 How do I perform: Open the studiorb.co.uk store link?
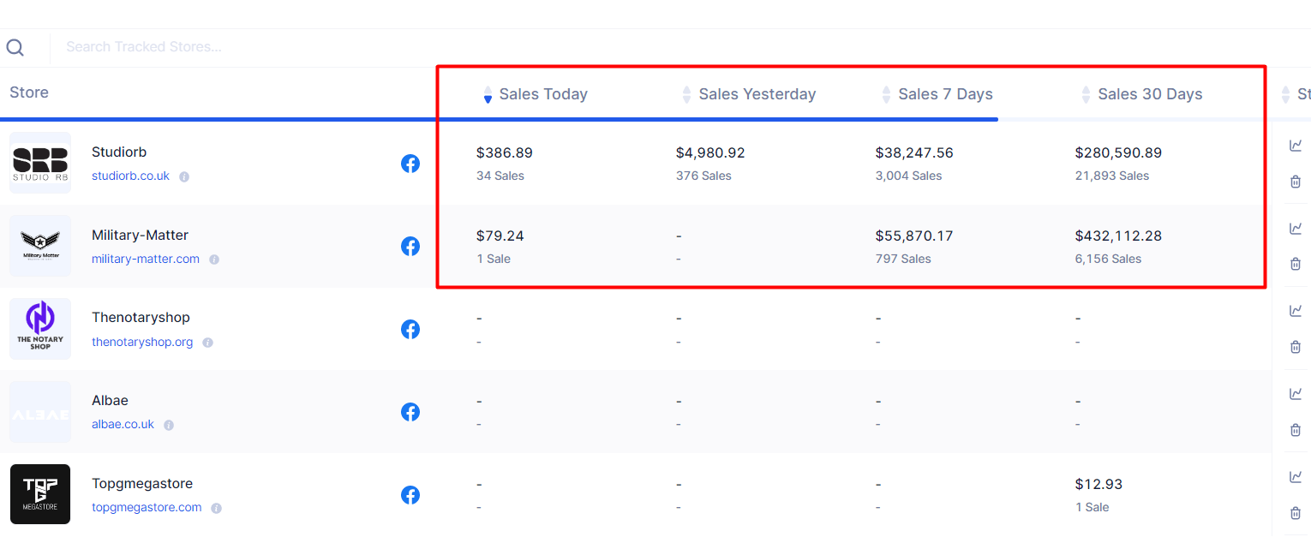[129, 176]
